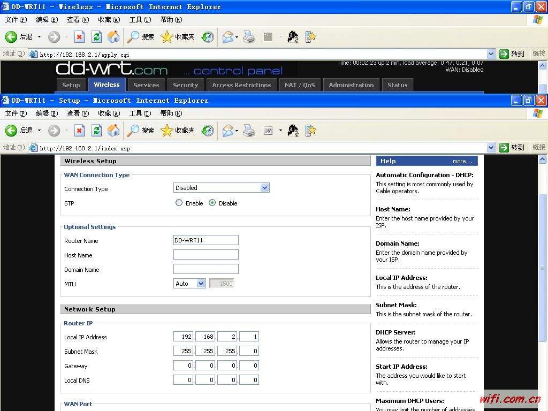
Task: Open the Back history arrow in the Setup window
Action: pyautogui.click(x=39, y=131)
